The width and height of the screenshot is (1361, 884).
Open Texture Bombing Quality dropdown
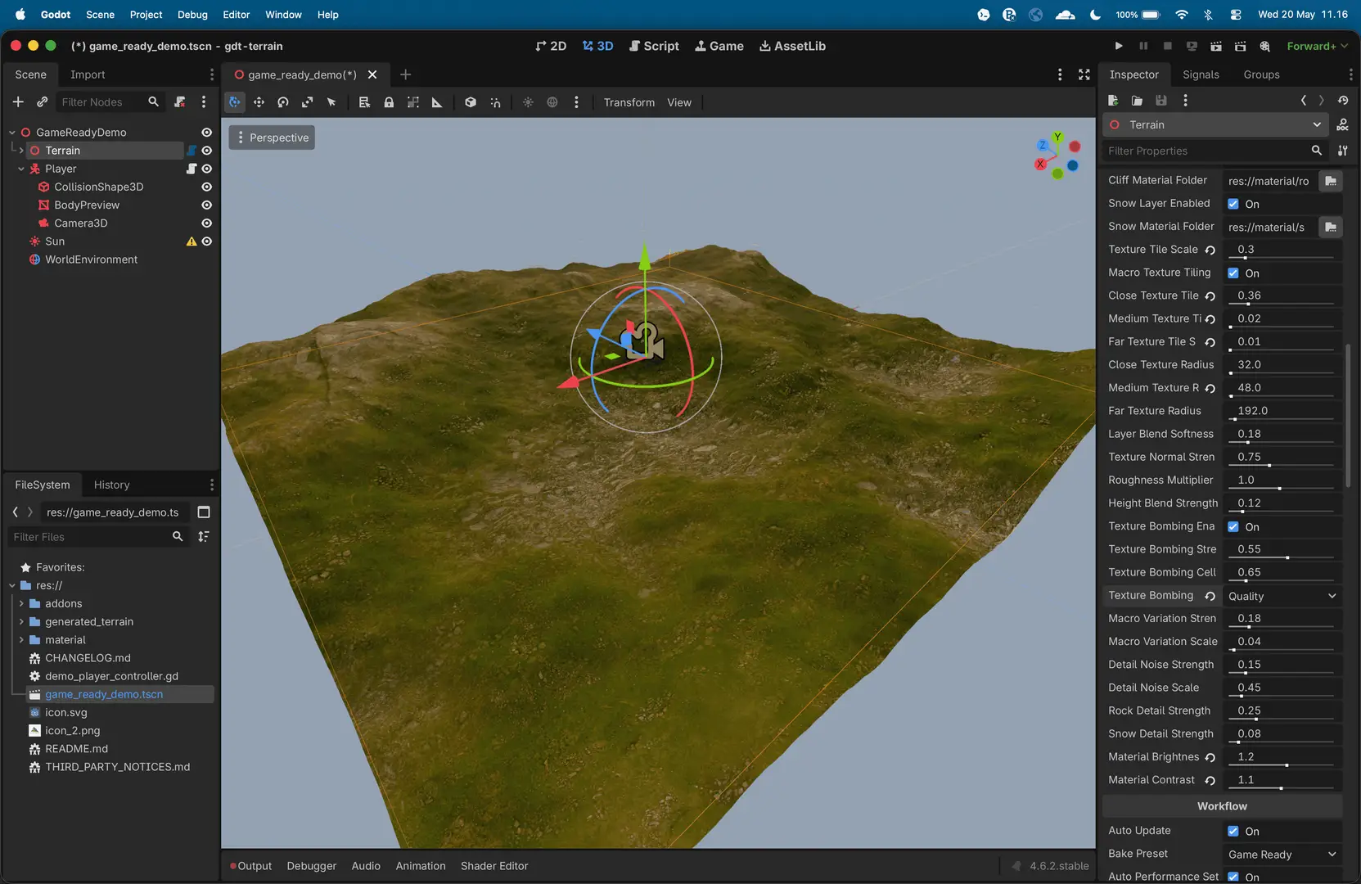pos(1282,597)
